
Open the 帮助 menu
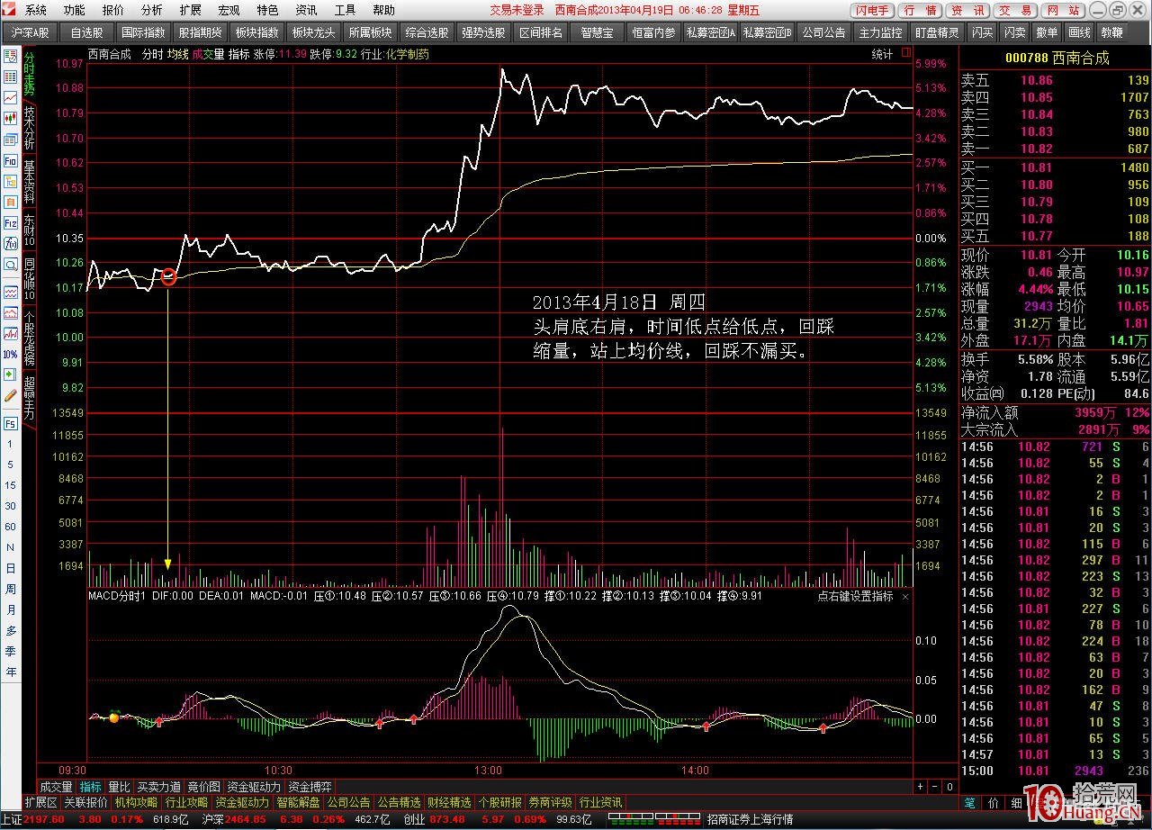tap(383, 10)
